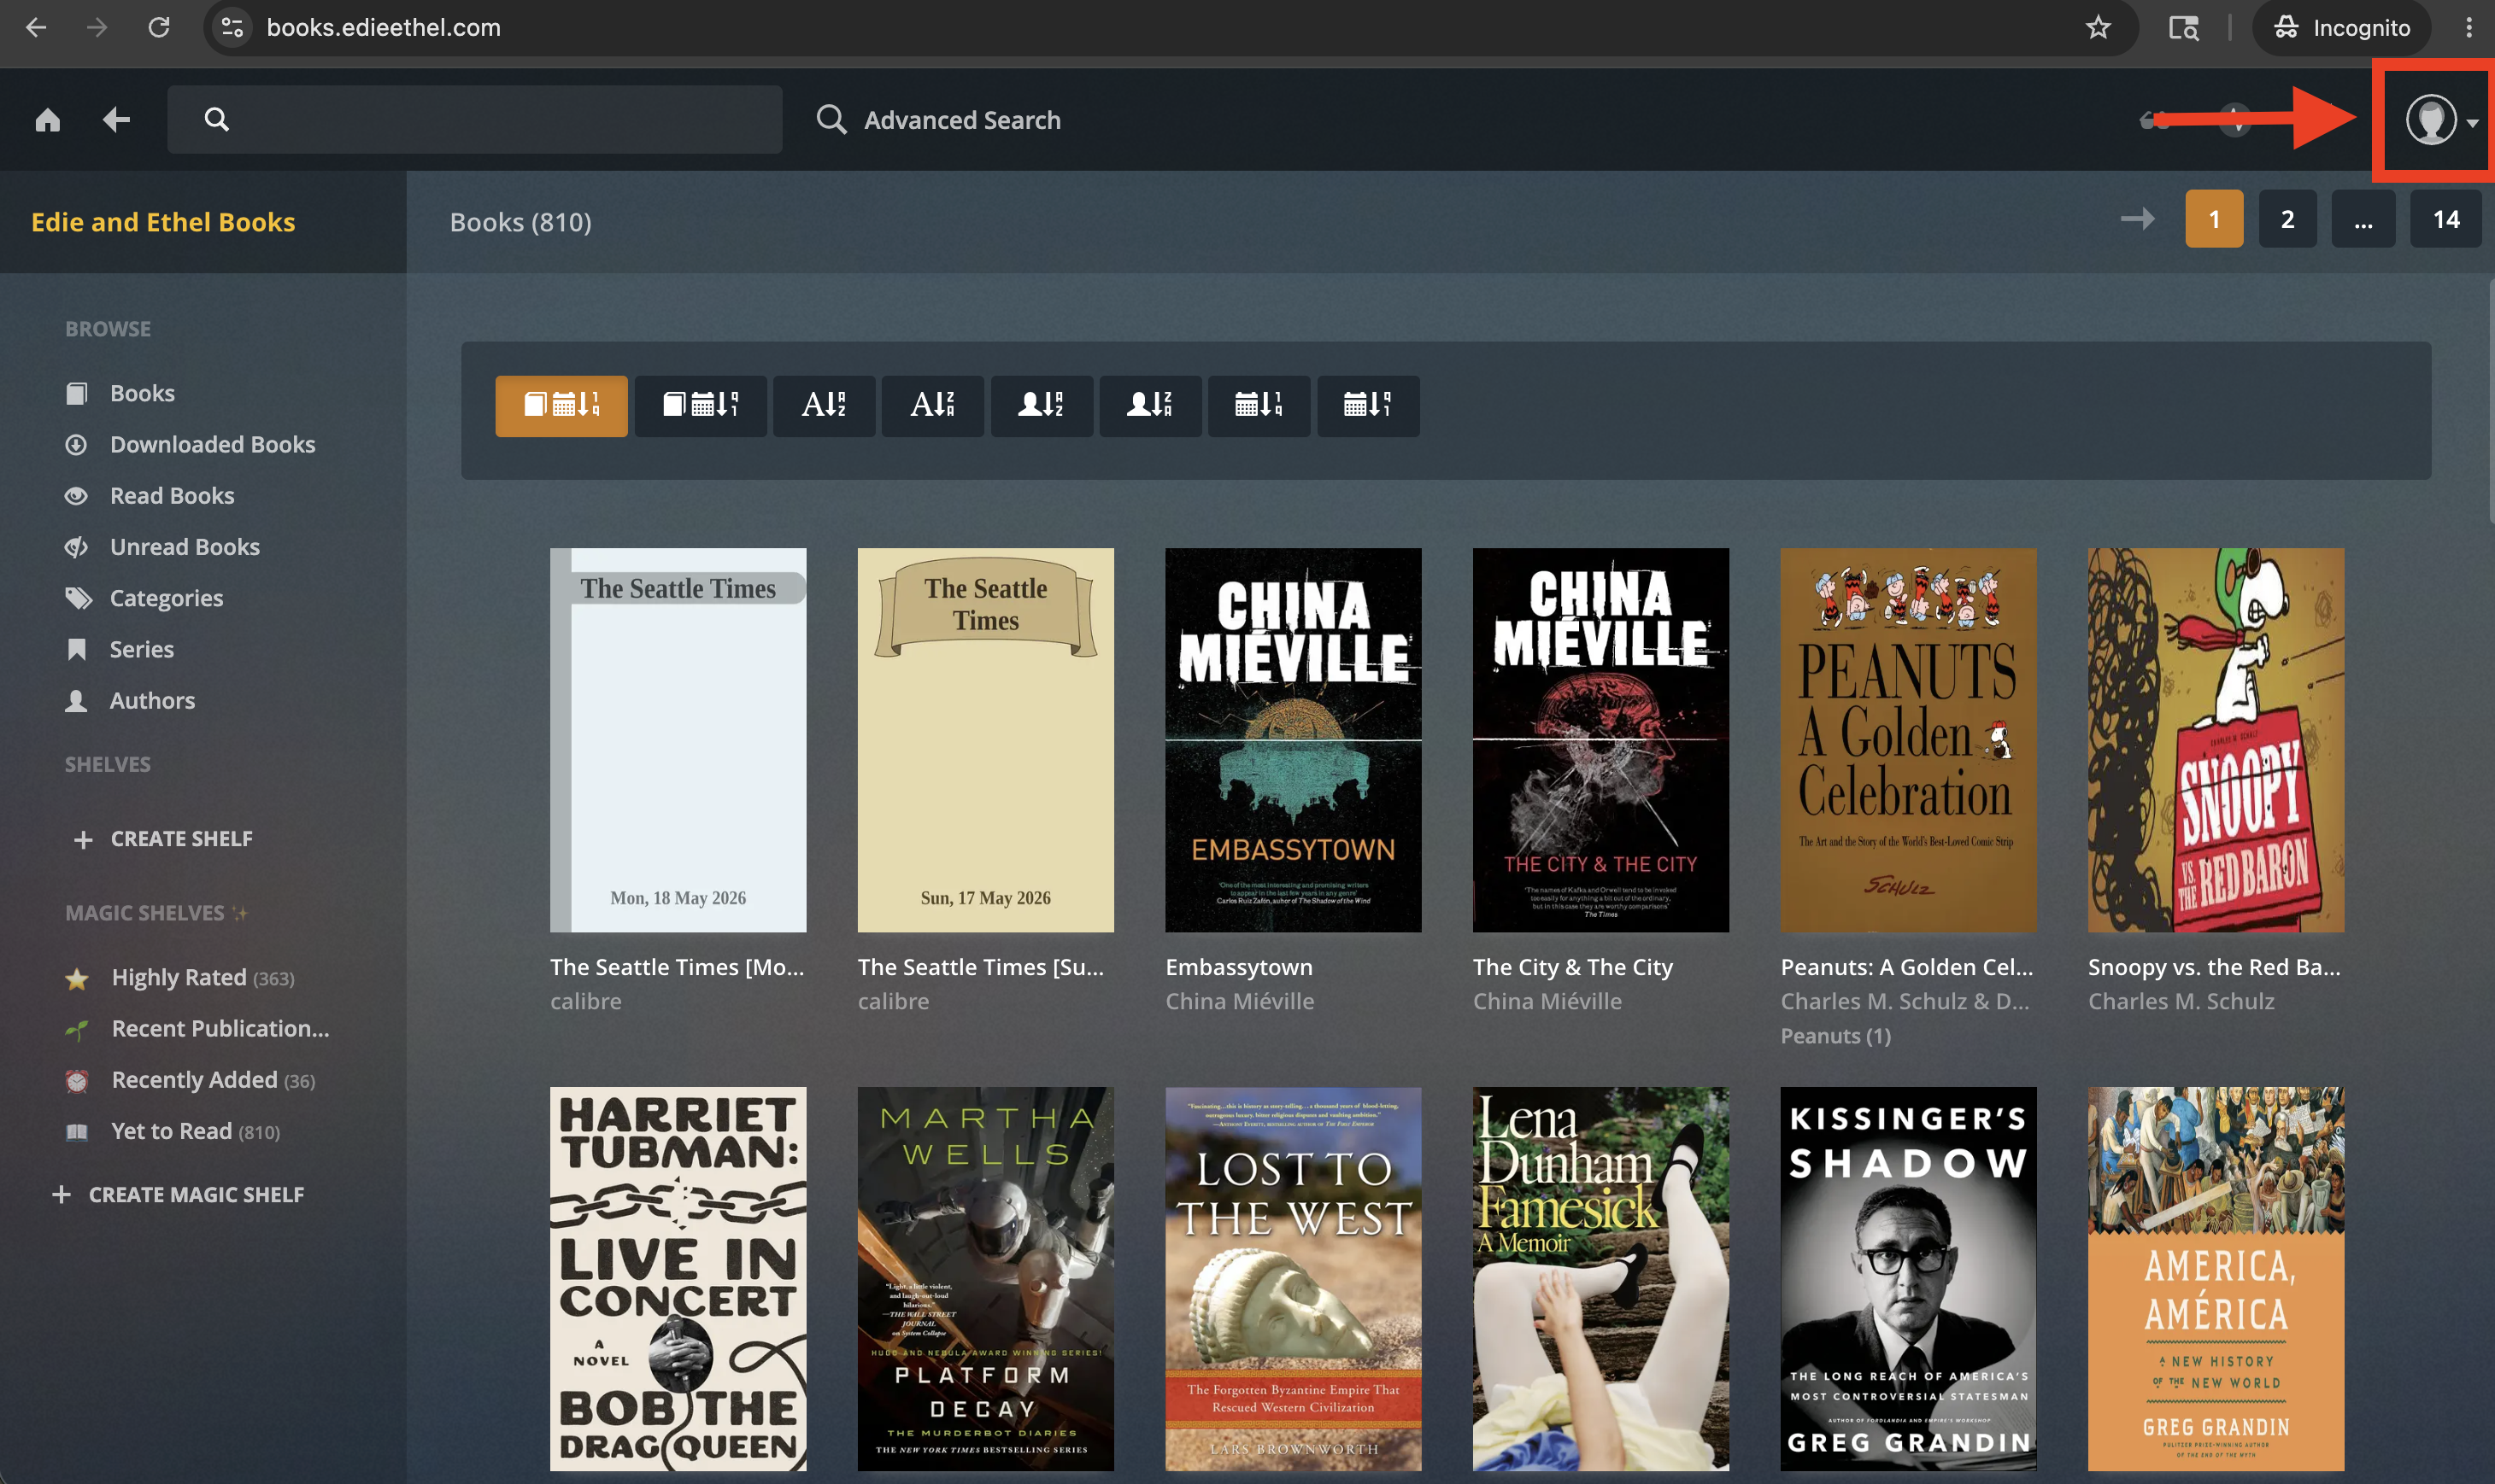Click author China Miéville under Embassytown
Viewport: 2495px width, 1484px height.
coord(1240,1001)
